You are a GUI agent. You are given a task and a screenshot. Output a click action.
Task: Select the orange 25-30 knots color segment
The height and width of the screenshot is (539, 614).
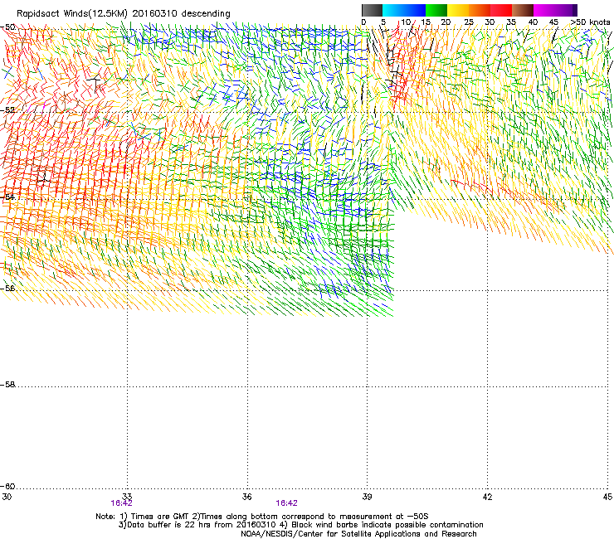480,10
